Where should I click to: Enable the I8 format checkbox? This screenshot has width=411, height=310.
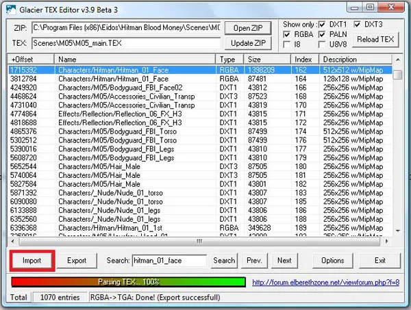tap(288, 44)
